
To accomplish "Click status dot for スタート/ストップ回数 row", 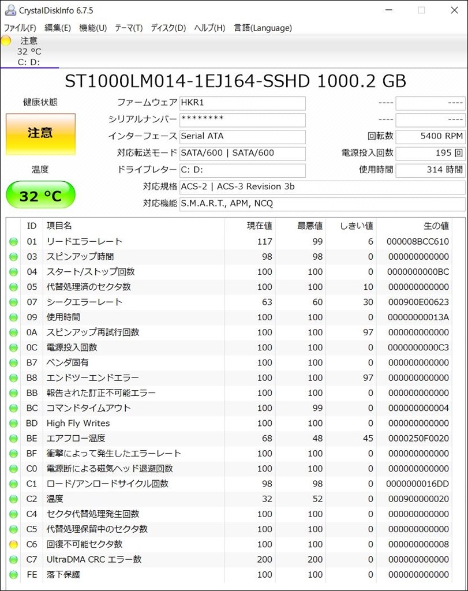I will 14,272.
